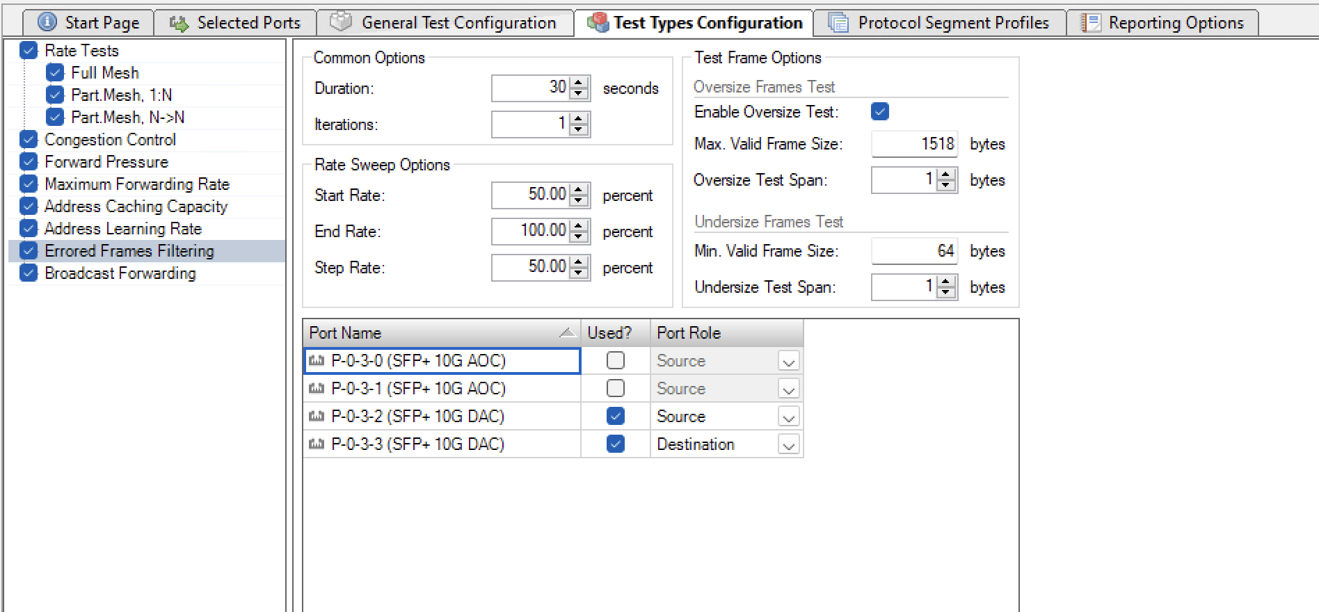This screenshot has width=1319, height=612.
Task: Click port icon for P-0-3-2
Action: [317, 416]
